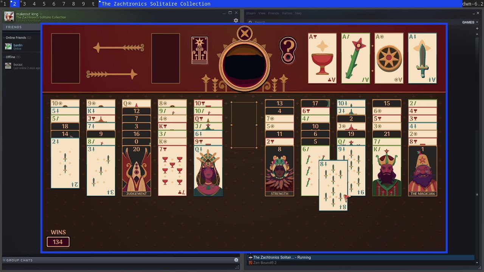Select the Ace of Swords foundation card
This screenshot has height=272, width=484.
(x=422, y=58)
